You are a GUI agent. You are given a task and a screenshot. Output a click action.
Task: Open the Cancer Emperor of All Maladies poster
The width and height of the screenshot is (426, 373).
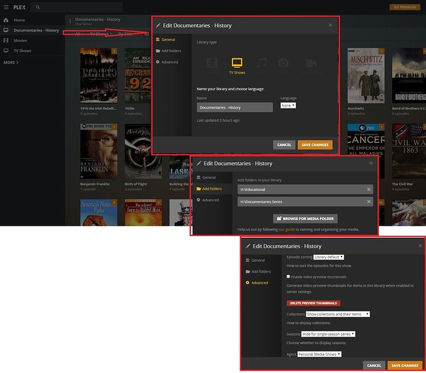[366, 139]
